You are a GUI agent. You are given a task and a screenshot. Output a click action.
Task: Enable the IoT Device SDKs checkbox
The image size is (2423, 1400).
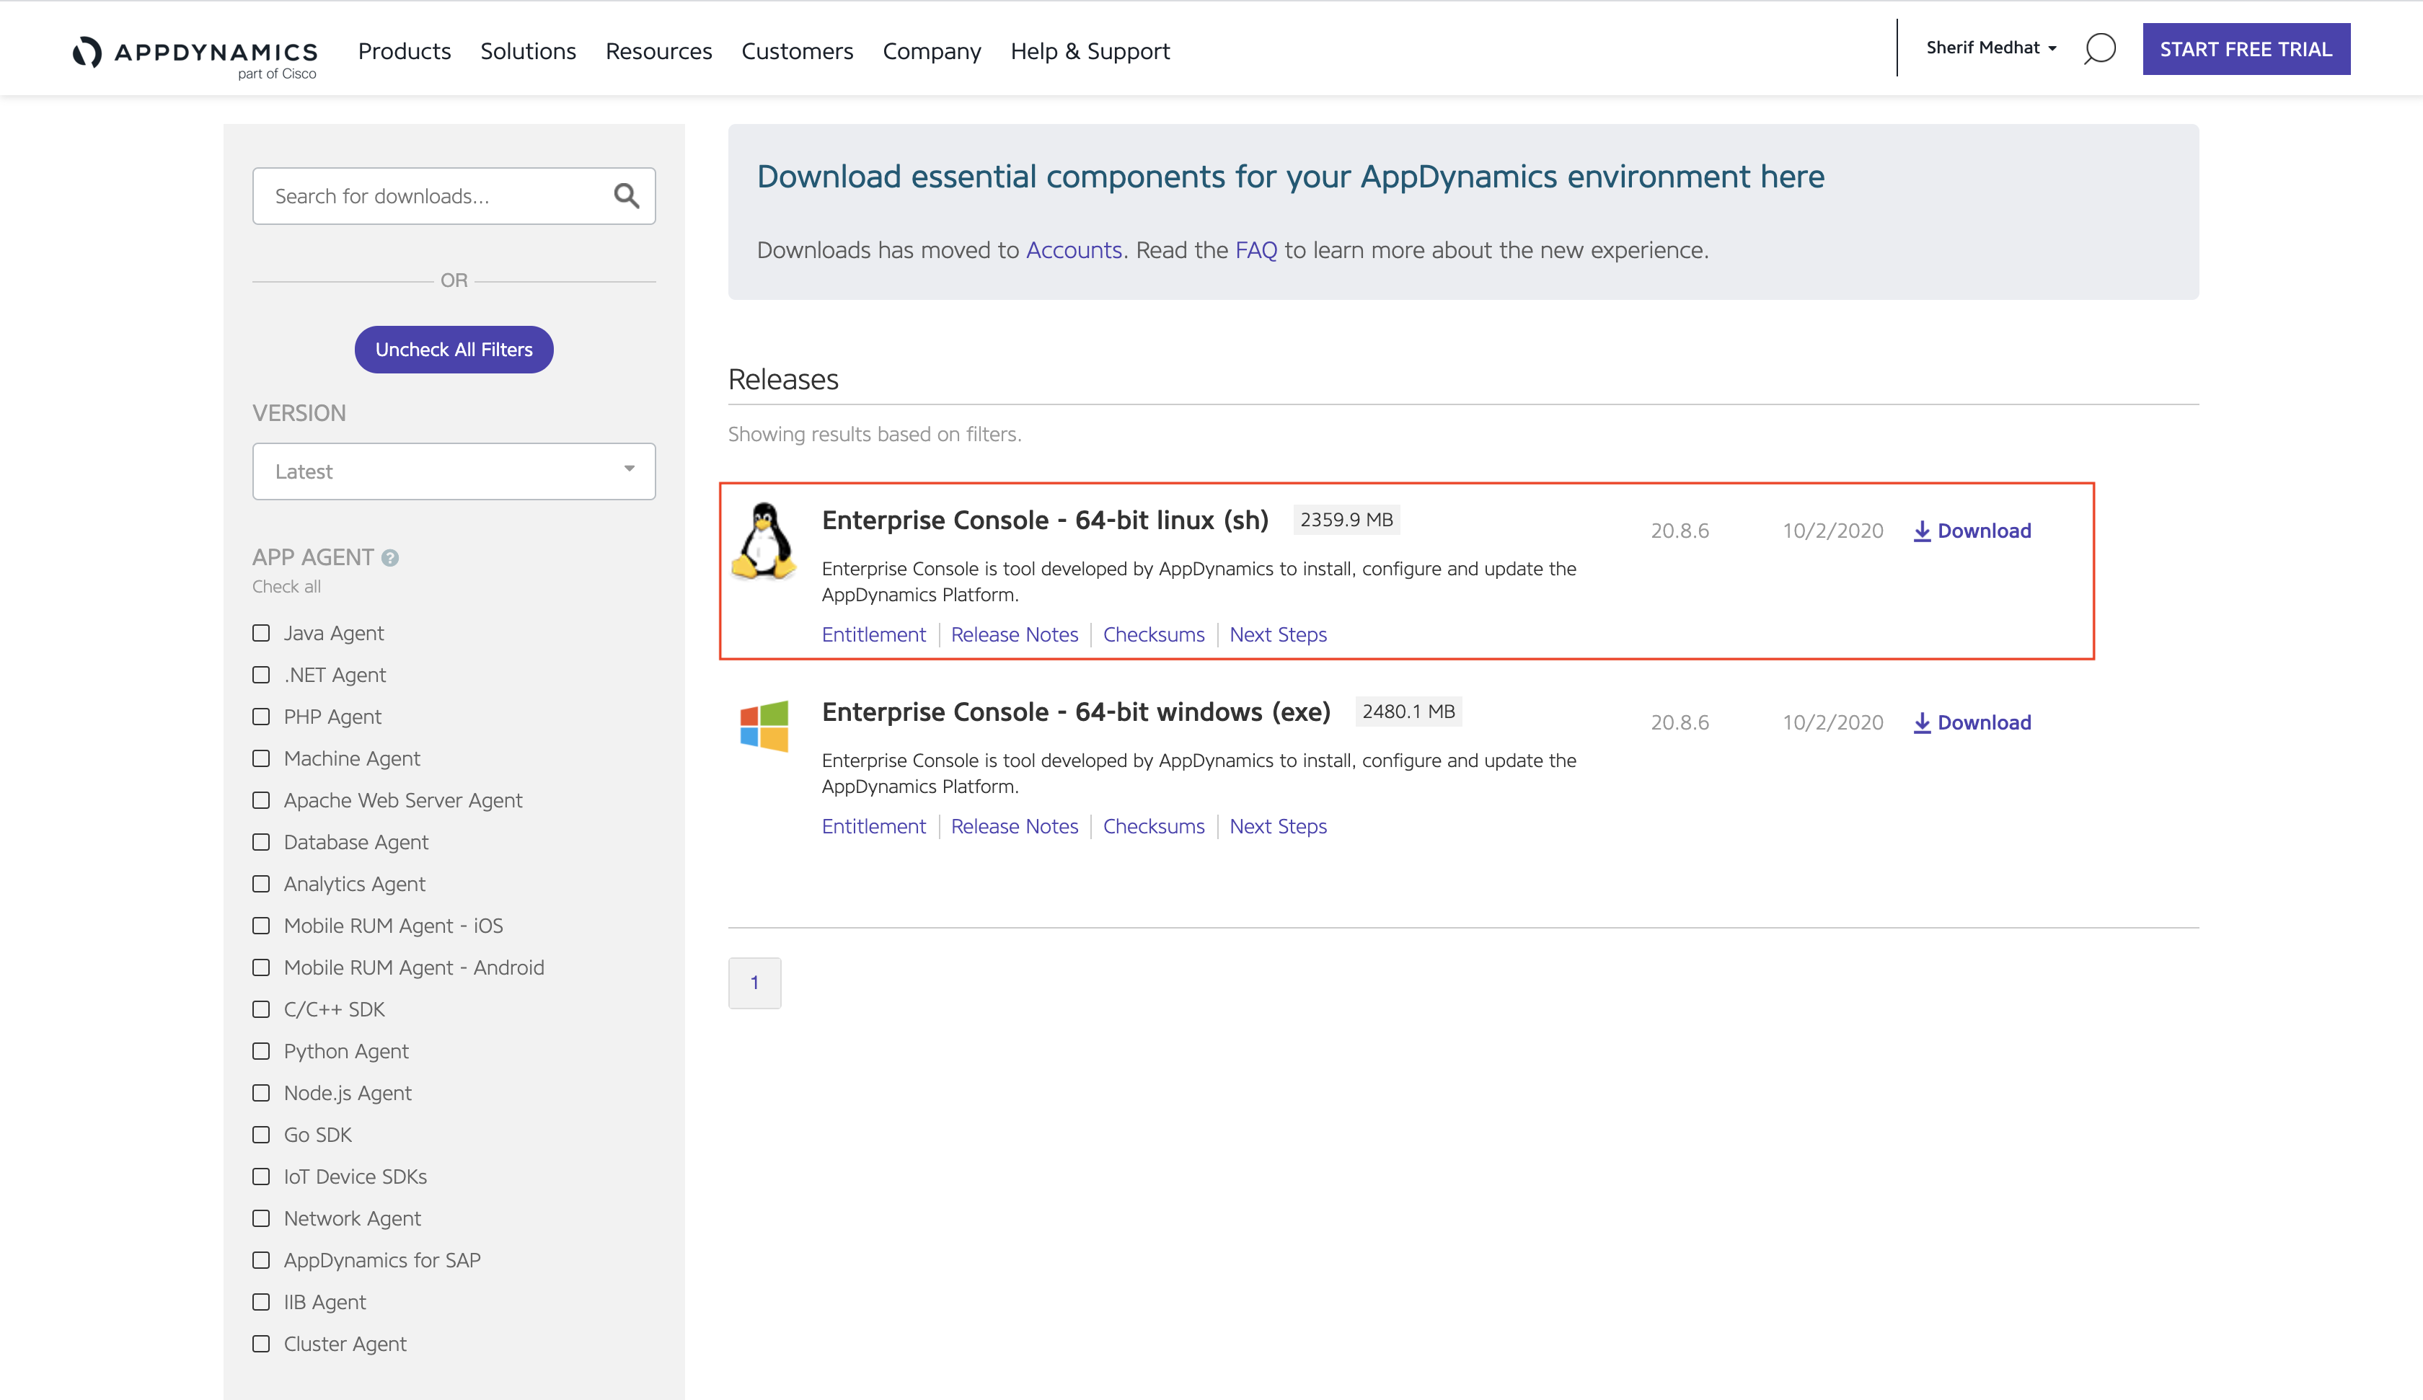(260, 1177)
